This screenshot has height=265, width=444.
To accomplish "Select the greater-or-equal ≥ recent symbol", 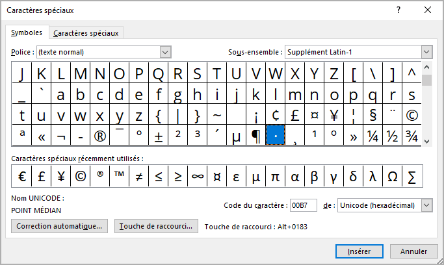I will click(x=178, y=176).
